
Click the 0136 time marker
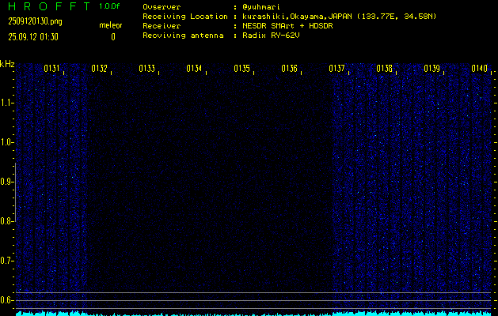[289, 69]
